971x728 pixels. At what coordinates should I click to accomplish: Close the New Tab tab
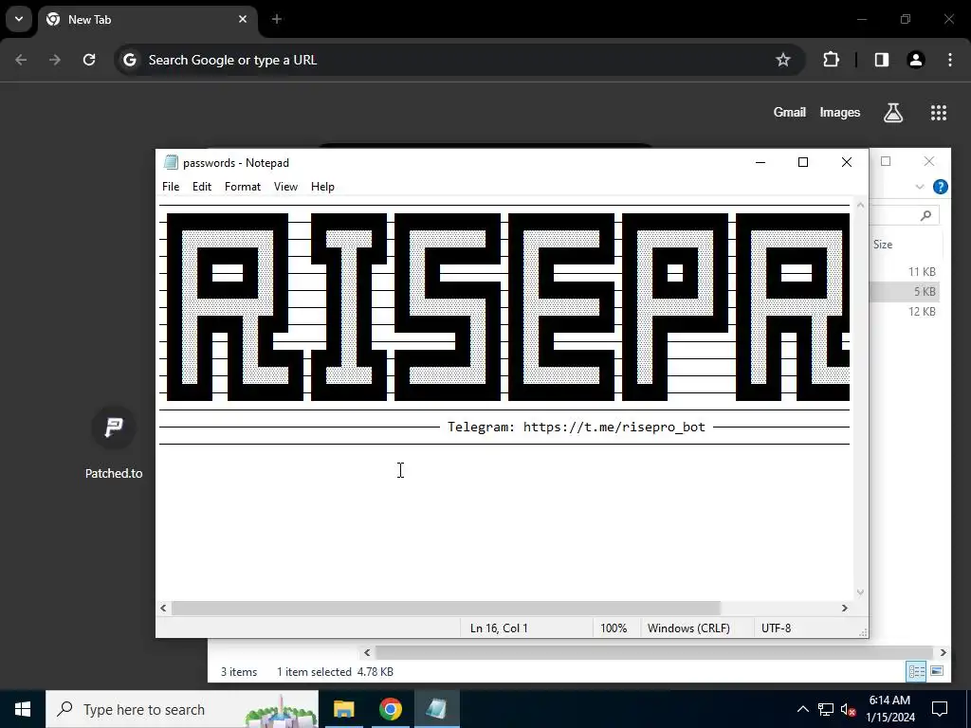click(x=243, y=19)
